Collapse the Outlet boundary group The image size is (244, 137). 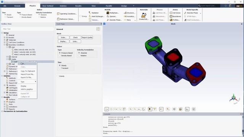(x=7, y=59)
